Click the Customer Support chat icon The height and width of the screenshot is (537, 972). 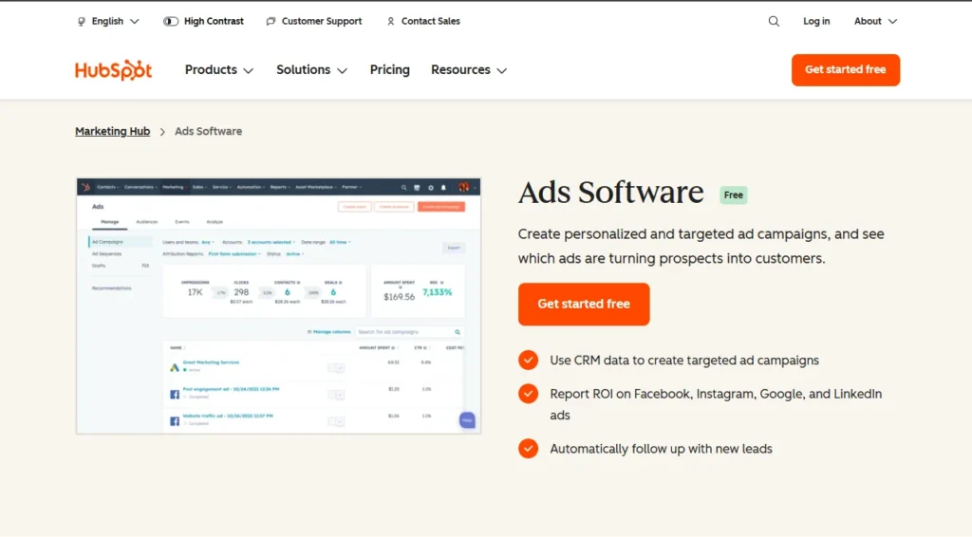coord(271,21)
